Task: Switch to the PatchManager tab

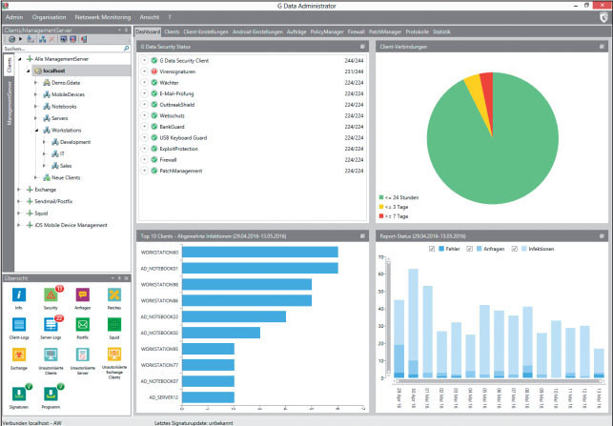Action: pyautogui.click(x=385, y=32)
